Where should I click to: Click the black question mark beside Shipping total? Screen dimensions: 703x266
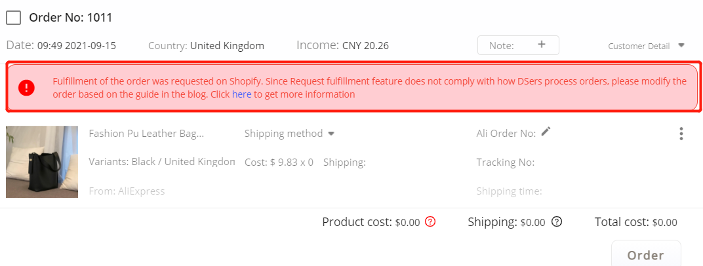[557, 221]
